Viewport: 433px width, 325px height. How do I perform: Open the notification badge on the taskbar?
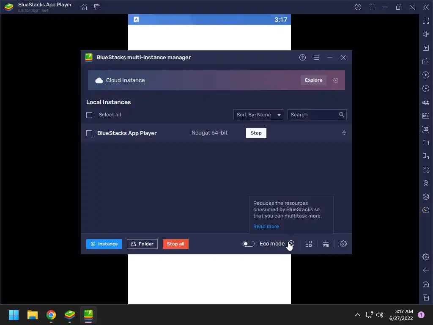421,315
